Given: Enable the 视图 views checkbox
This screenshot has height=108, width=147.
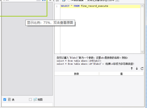Looking at the screenshot, I should point(30,100).
